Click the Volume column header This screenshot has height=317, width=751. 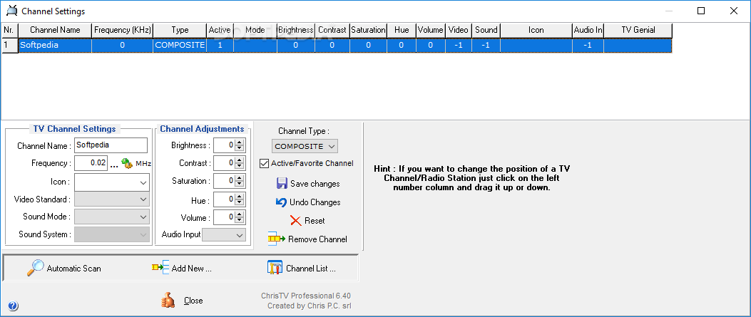point(431,30)
